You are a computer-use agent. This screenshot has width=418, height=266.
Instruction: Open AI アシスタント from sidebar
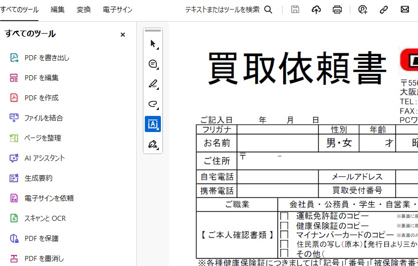pyautogui.click(x=45, y=158)
